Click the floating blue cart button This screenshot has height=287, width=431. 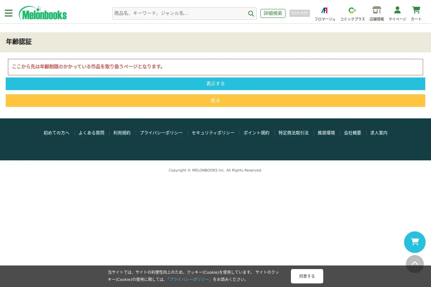coord(414,242)
